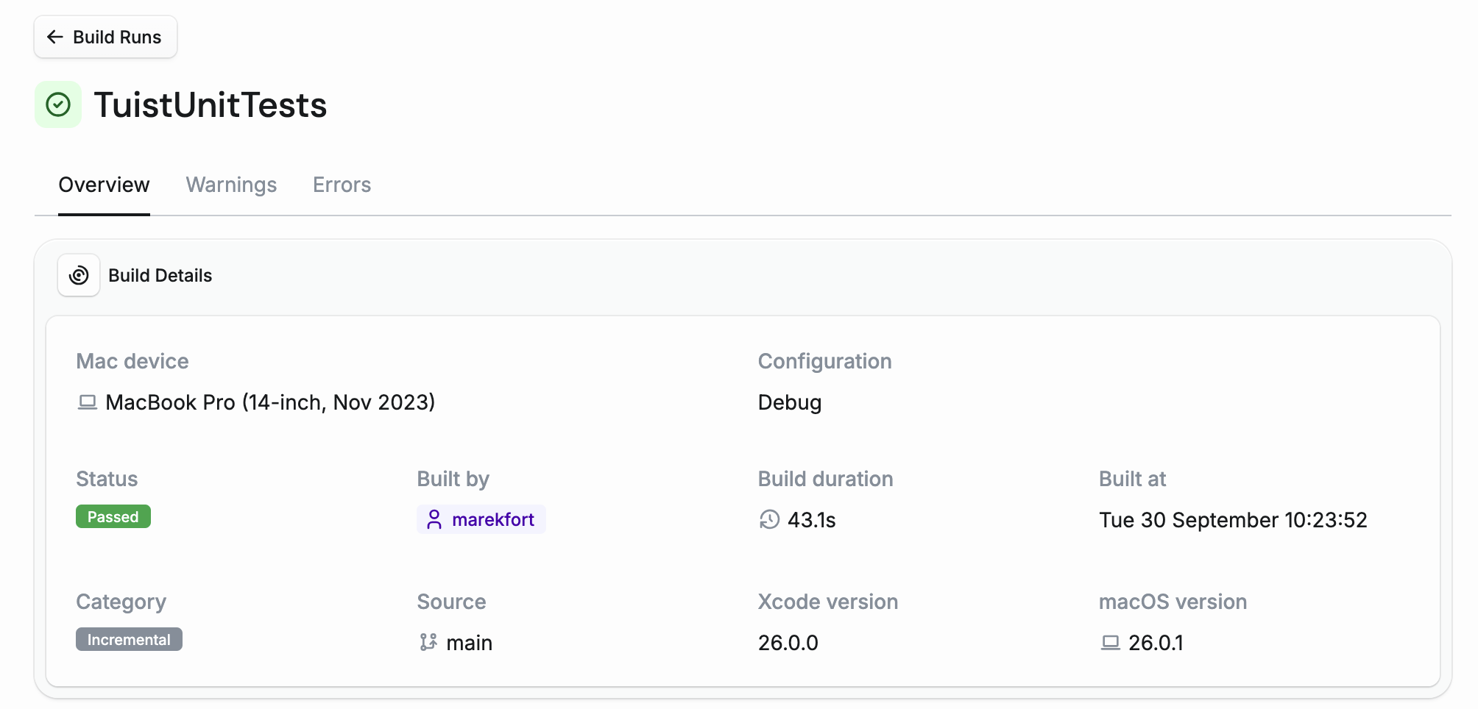
Task: Click the Build Details spiral icon
Action: click(x=79, y=275)
